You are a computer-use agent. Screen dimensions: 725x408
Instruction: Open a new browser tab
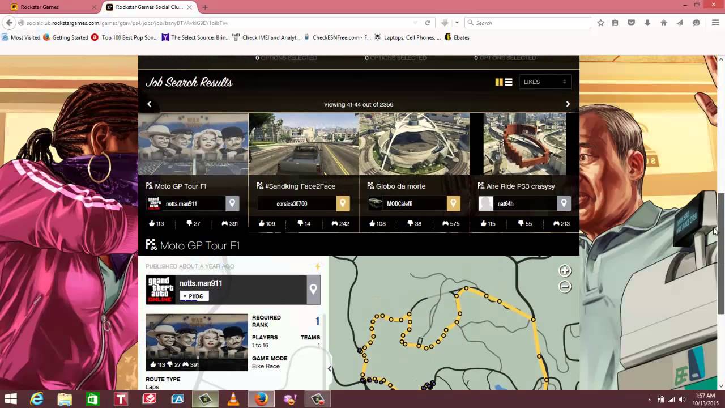pyautogui.click(x=205, y=7)
